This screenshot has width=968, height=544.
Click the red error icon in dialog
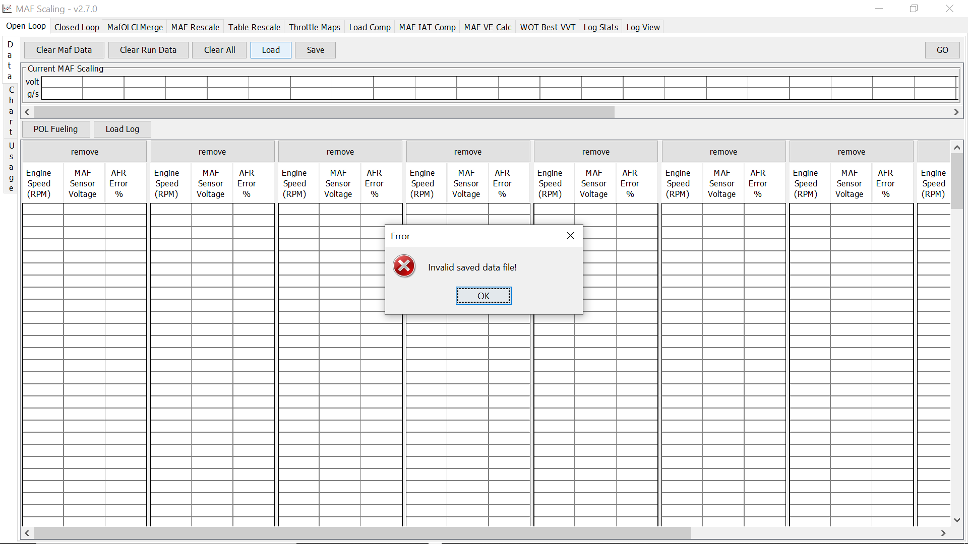[404, 266]
